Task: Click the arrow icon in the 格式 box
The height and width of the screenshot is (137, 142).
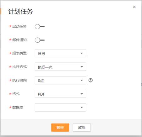Action: [82, 94]
